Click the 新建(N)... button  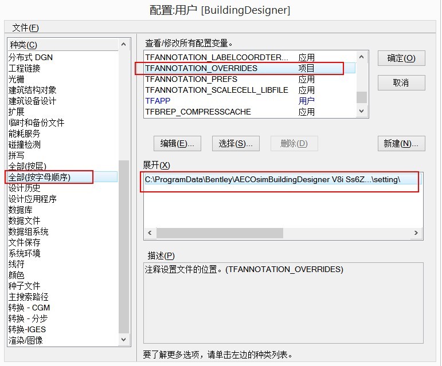pyautogui.click(x=401, y=144)
